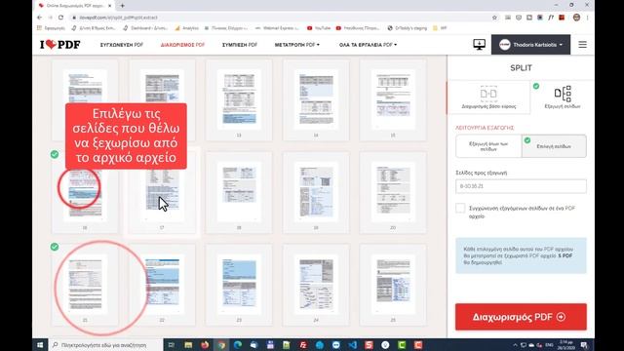The width and height of the screenshot is (624, 351).
Task: Select page 18 thumbnail
Action: pyautogui.click(x=239, y=193)
